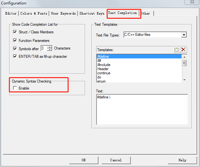Toggle Struct / Class Members checkbox
Screen dimensions: 200x167
(15, 32)
